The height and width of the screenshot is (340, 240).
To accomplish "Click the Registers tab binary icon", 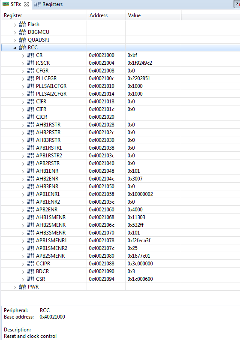I will (37, 4).
